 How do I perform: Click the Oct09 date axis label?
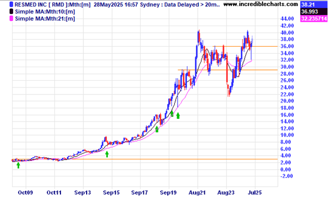[25, 193]
